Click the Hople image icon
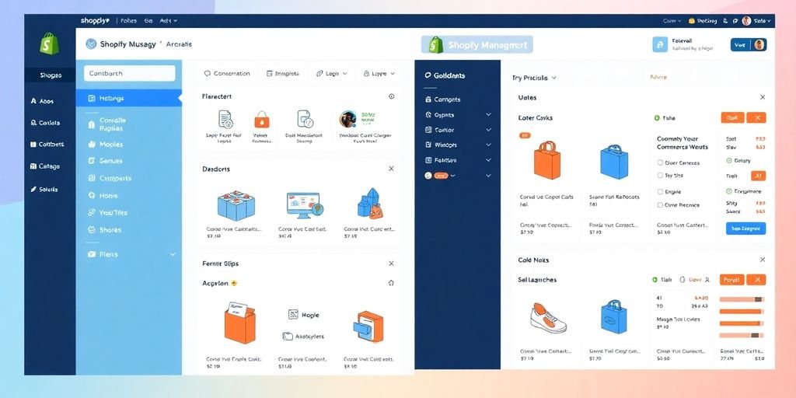This screenshot has width=796, height=398. (x=293, y=315)
